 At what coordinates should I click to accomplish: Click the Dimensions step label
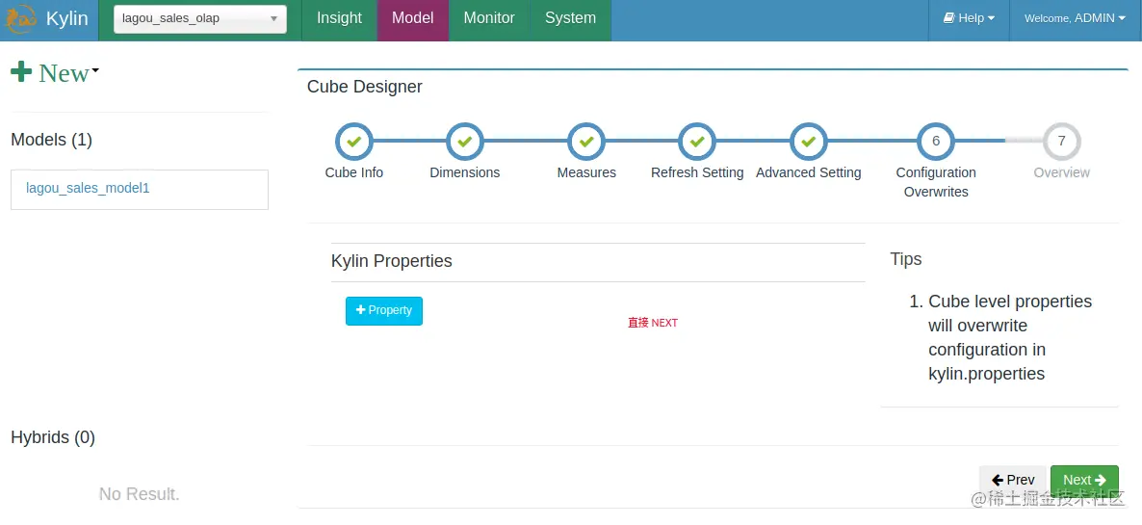[x=465, y=173]
